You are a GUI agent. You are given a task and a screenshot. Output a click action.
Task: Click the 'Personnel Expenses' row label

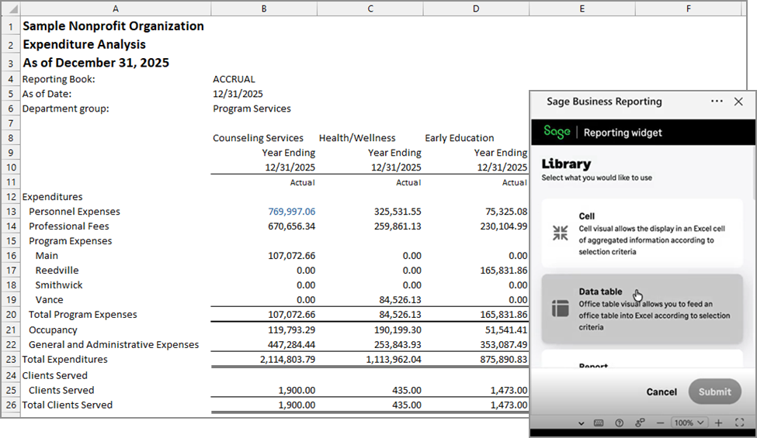click(x=75, y=212)
